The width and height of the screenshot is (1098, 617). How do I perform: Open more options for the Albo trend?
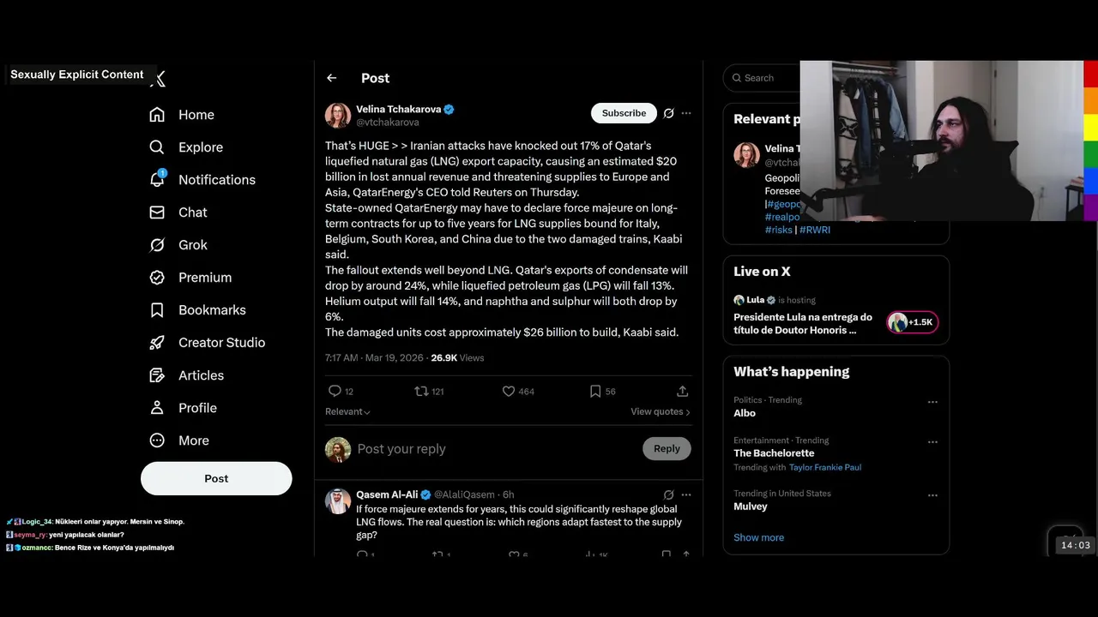pos(932,402)
